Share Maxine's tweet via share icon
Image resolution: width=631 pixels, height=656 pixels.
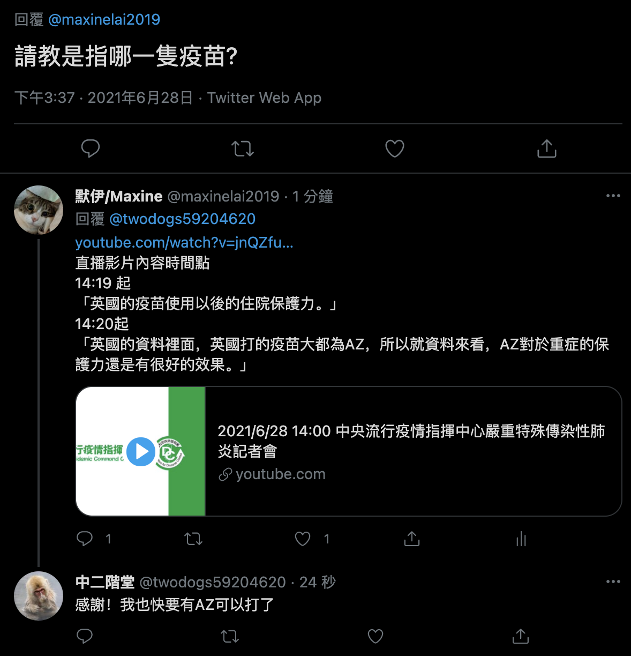(411, 539)
